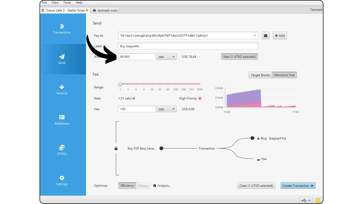The width and height of the screenshot is (363, 204).
Task: Open the amount unit sats dropdown
Action: pos(166,57)
